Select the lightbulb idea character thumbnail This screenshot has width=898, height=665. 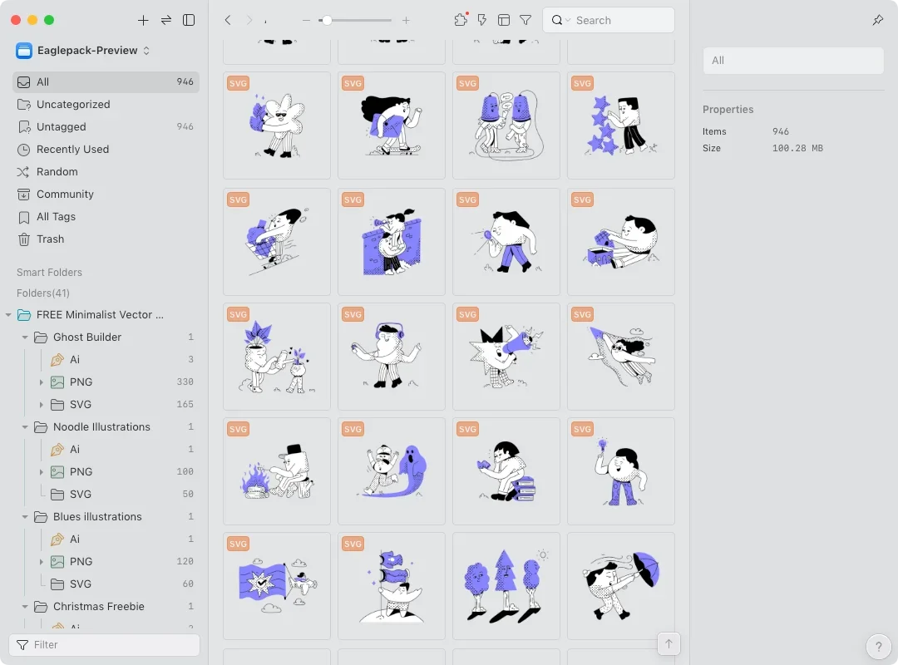click(621, 470)
